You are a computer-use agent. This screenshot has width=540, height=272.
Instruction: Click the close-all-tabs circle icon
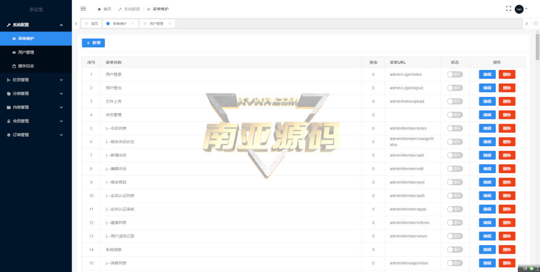click(x=536, y=23)
